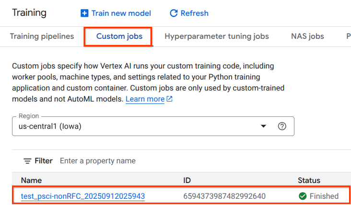Open the Region help question mark icon
The width and height of the screenshot is (351, 205).
(282, 126)
